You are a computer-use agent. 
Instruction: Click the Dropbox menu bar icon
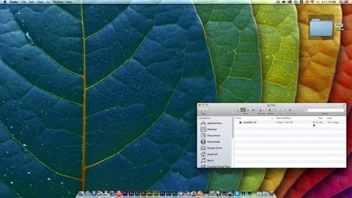(x=295, y=2)
